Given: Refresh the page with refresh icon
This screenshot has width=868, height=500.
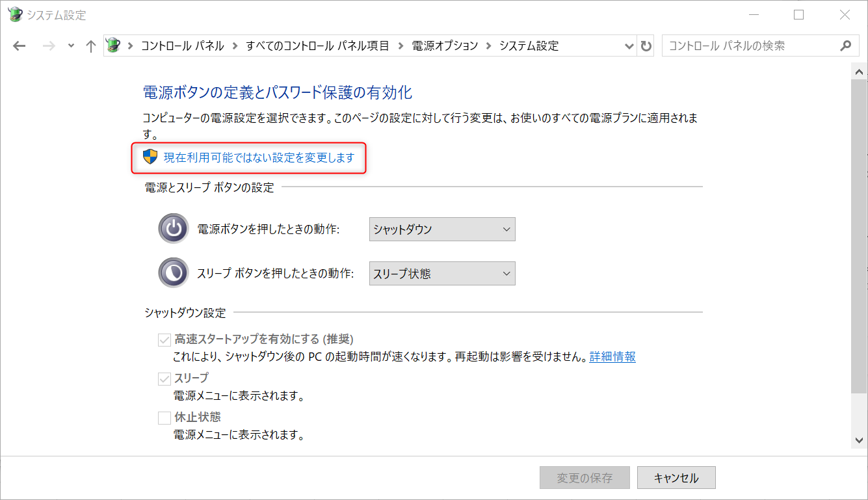Looking at the screenshot, I should [646, 46].
